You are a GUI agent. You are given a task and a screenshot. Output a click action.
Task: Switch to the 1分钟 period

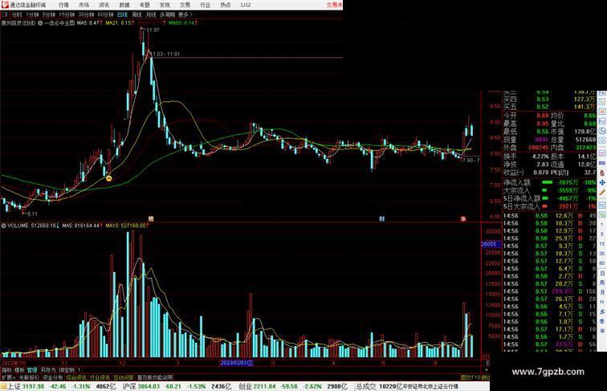(x=32, y=14)
